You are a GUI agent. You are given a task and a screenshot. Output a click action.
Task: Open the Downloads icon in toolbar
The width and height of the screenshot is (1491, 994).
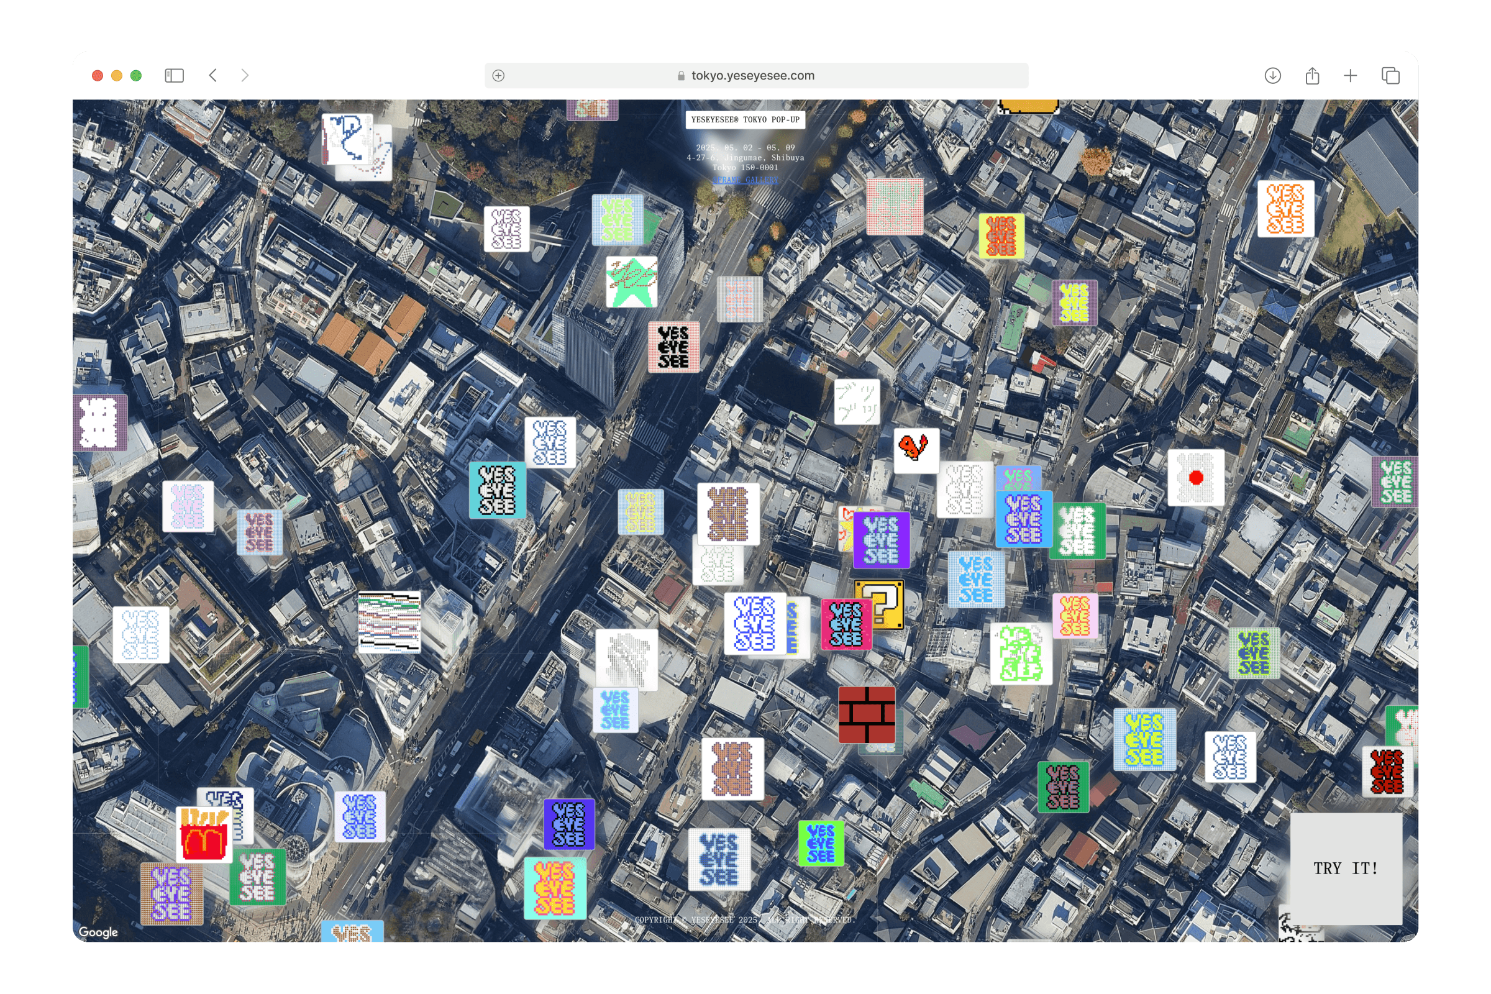[x=1272, y=75]
